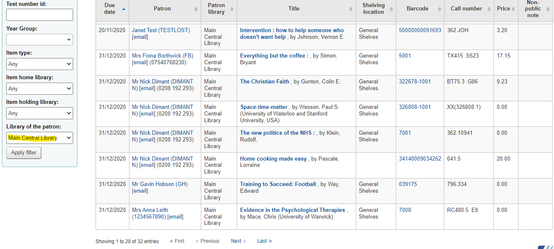The height and width of the screenshot is (249, 554).
Task: Expand the Item home library dropdown
Action: [x=40, y=89]
